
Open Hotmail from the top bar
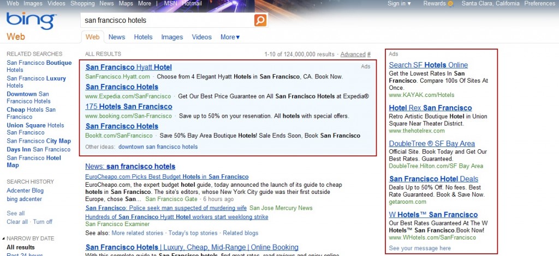(x=192, y=4)
